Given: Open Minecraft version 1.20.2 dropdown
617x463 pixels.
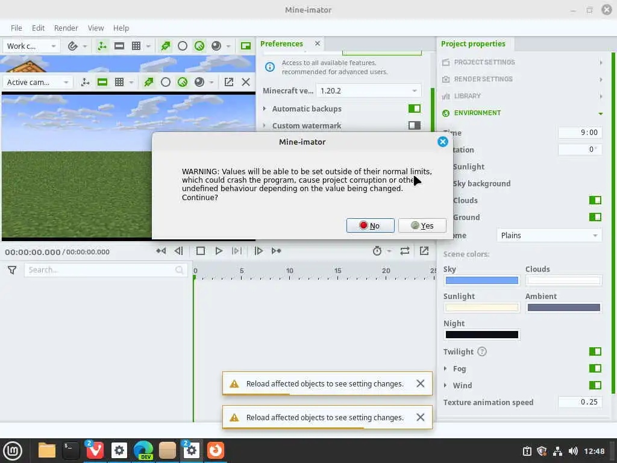Looking at the screenshot, I should [369, 91].
